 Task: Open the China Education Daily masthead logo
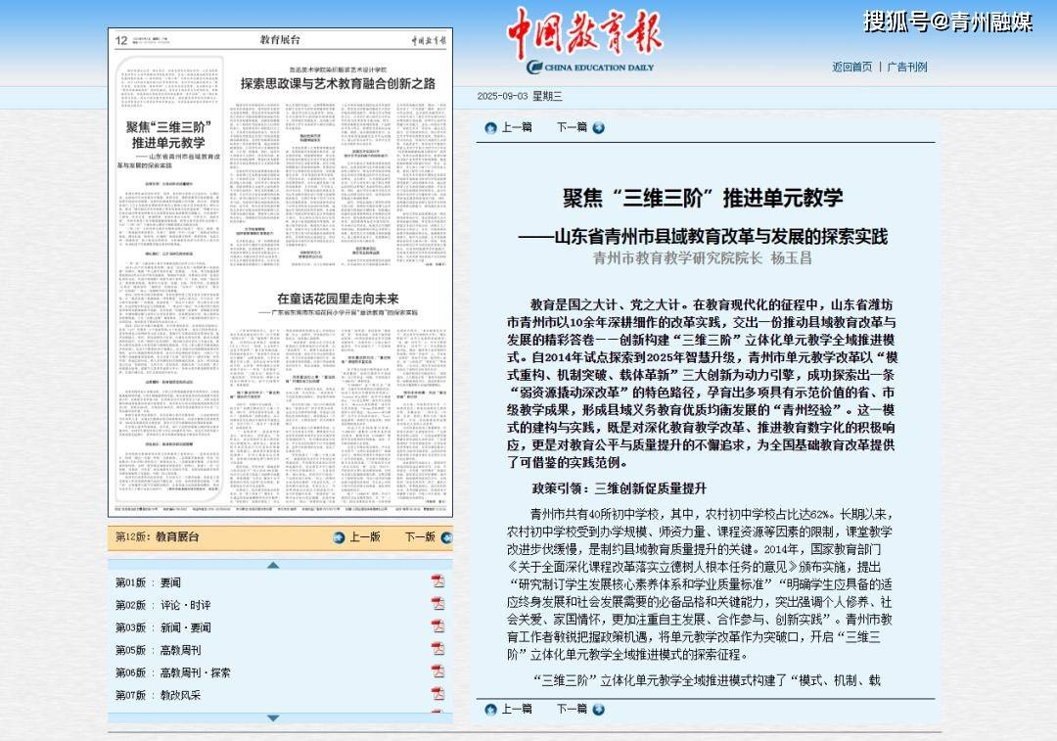[585, 40]
